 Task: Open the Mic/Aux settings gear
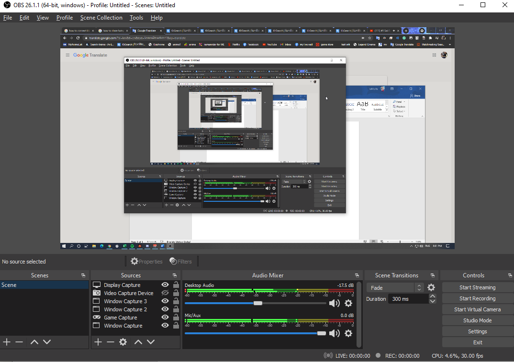pyautogui.click(x=348, y=333)
